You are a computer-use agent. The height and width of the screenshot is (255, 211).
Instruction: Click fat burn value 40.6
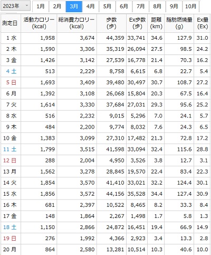coord(186,249)
